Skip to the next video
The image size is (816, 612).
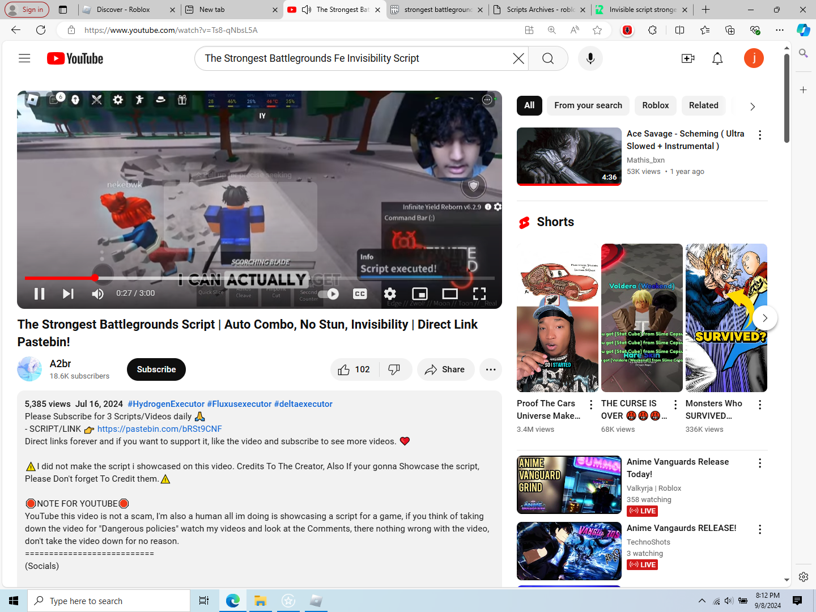[x=68, y=294]
